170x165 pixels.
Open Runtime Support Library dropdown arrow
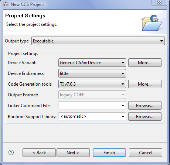click(x=123, y=116)
